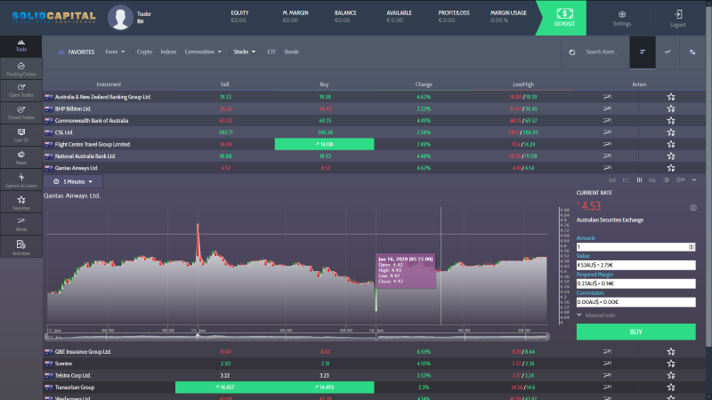The width and height of the screenshot is (712, 400).
Task: Favorite National Australia Bank Ltd. via star
Action: tap(671, 156)
